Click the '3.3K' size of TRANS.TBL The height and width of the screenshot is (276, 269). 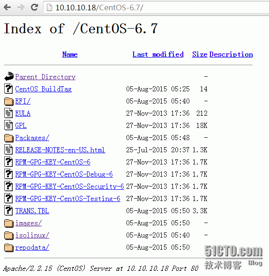[x=200, y=211]
